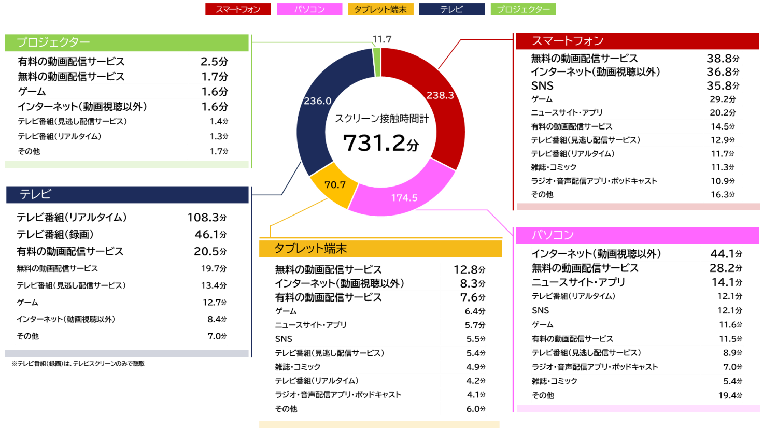Click the green プロジェクター panel header
The height and width of the screenshot is (430, 763).
[x=126, y=42]
